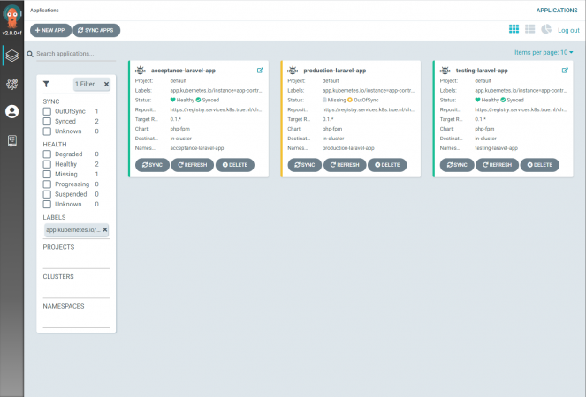
Task: Check the Missing health filter
Action: (x=47, y=175)
